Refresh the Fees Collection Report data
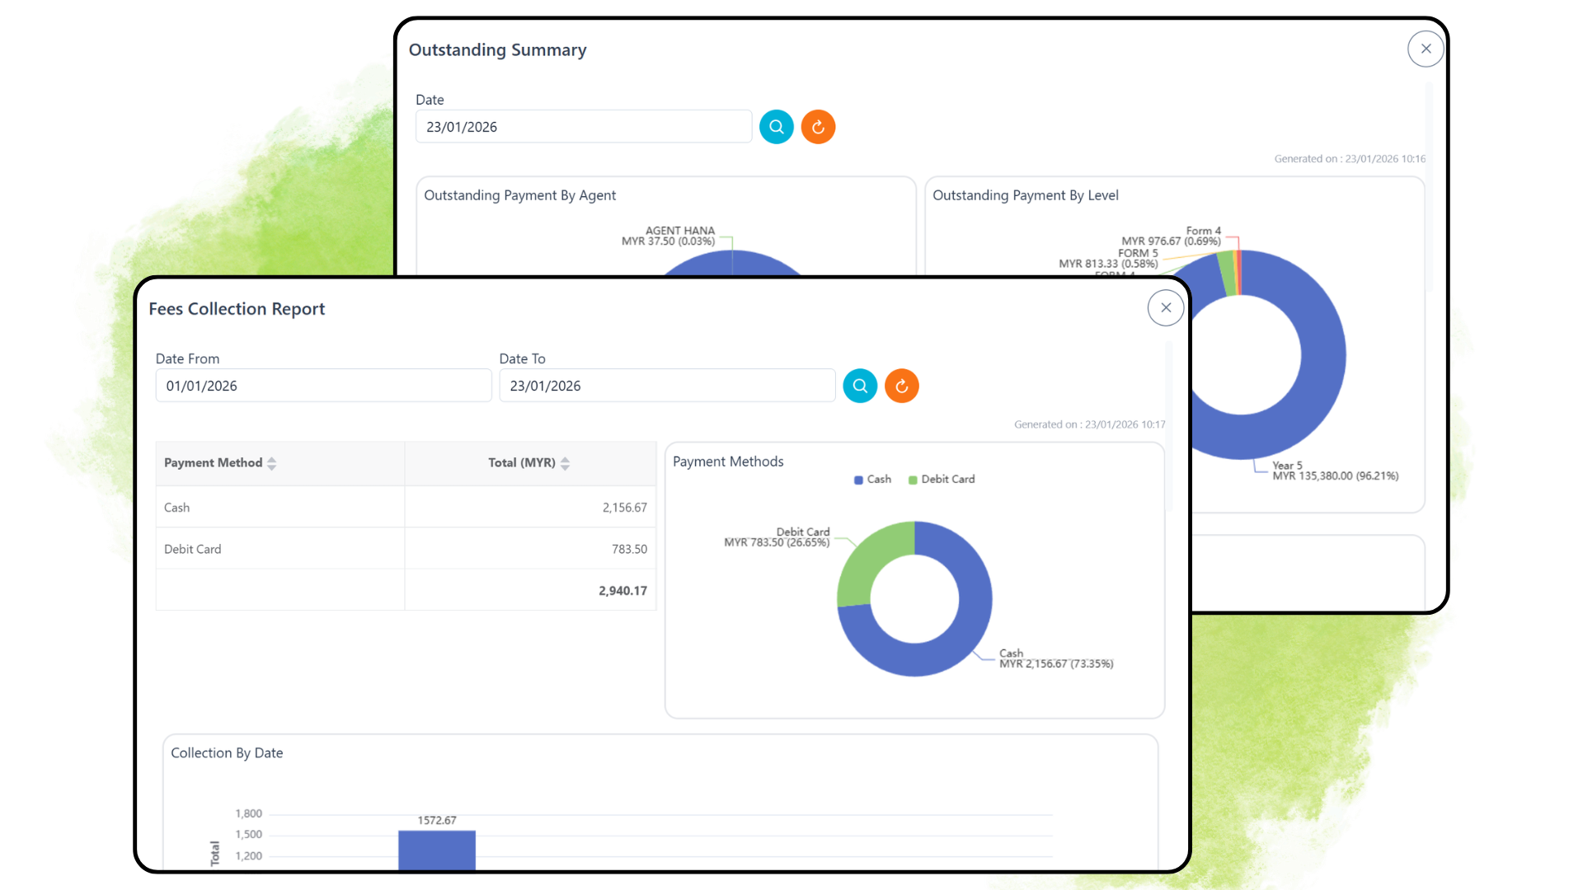Screen dimensions: 1583x890 pos(901,385)
